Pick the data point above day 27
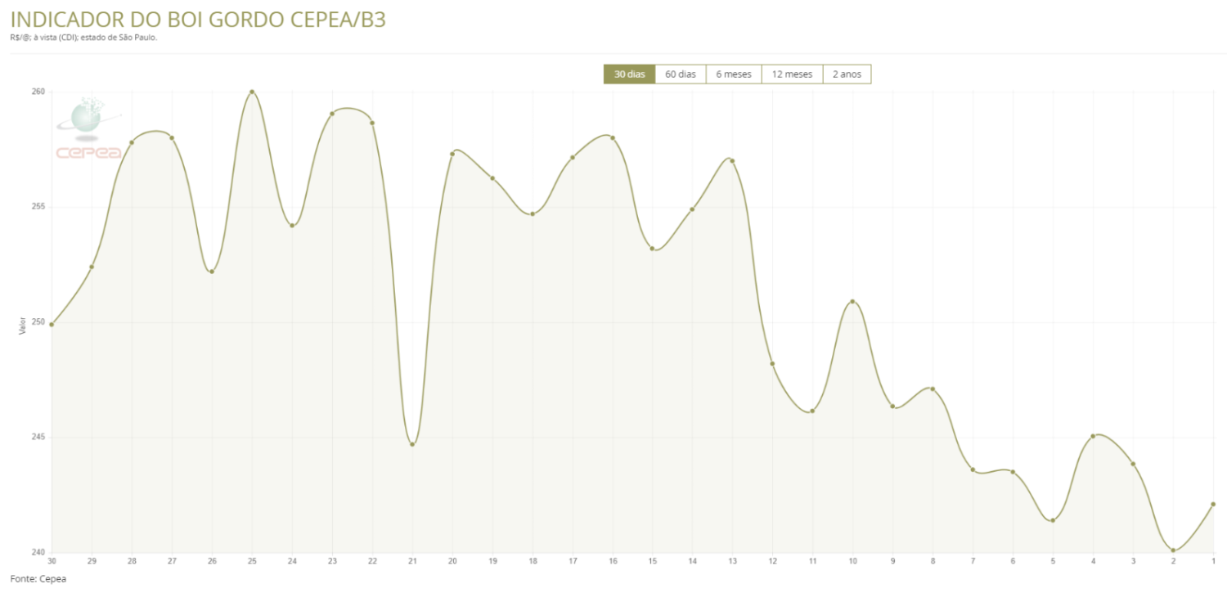 tap(172, 137)
